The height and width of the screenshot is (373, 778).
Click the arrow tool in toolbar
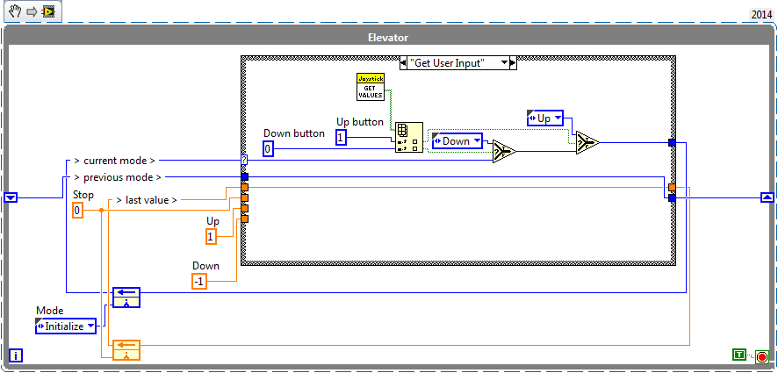(32, 12)
